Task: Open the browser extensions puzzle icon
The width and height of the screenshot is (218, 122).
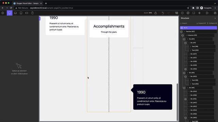Action: click(x=193, y=8)
